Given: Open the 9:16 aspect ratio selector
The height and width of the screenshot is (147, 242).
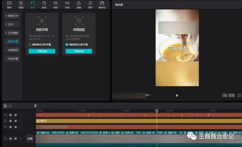Looking at the screenshot, I should 231,96.
